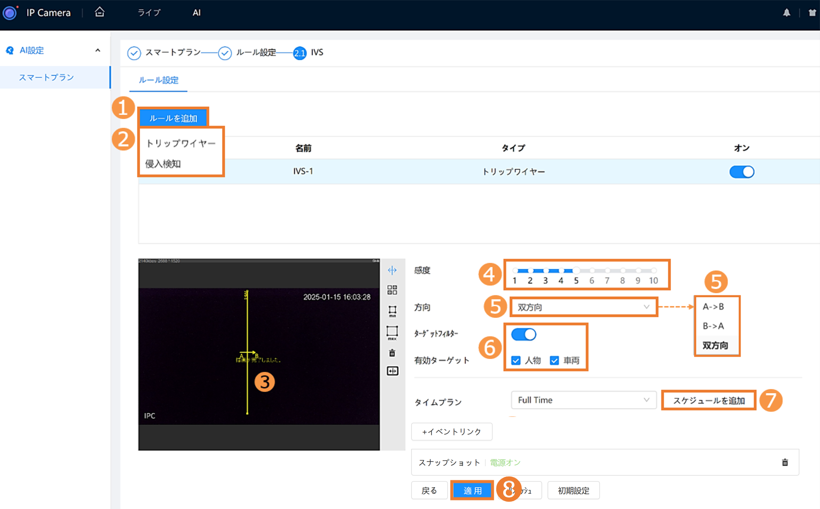Open the 方向 direction dropdown
The height and width of the screenshot is (509, 820).
coord(583,307)
